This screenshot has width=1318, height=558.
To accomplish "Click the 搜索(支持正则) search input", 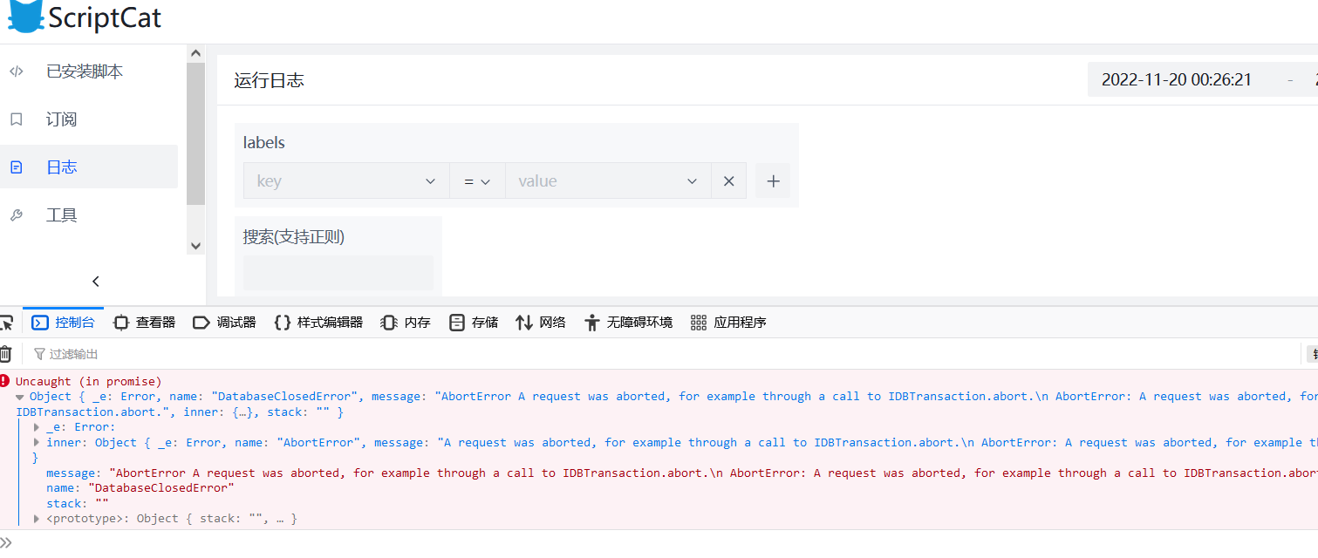I will (338, 272).
